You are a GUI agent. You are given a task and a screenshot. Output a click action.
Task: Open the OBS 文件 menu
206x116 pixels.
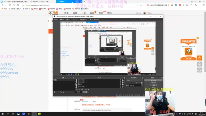[x=56, y=19]
